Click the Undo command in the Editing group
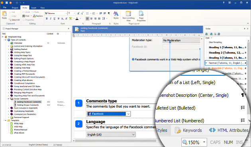 [x=26, y=12]
